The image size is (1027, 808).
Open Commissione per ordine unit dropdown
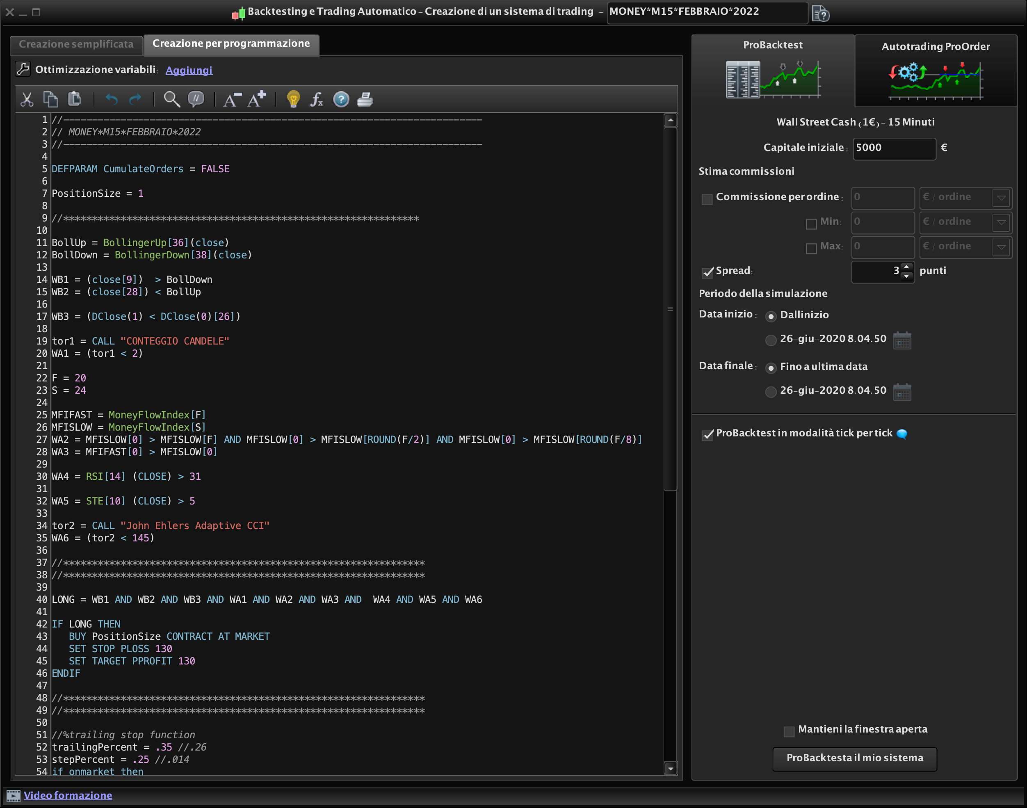point(1002,198)
